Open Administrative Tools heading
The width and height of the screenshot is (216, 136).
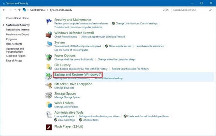(69, 113)
